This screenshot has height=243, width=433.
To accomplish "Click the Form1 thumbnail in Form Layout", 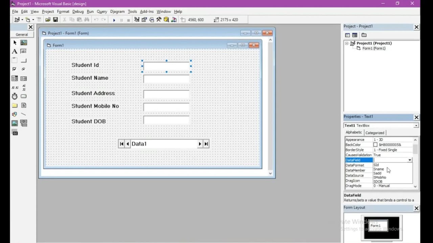I will click(378, 225).
